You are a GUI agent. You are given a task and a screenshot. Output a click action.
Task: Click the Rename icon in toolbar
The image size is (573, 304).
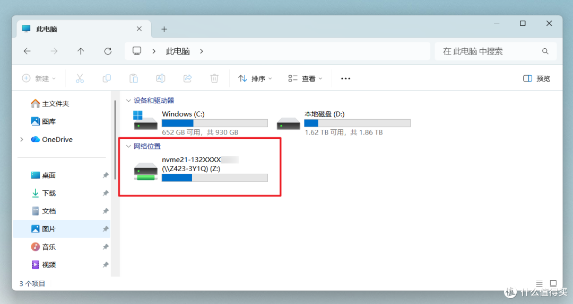tap(160, 78)
